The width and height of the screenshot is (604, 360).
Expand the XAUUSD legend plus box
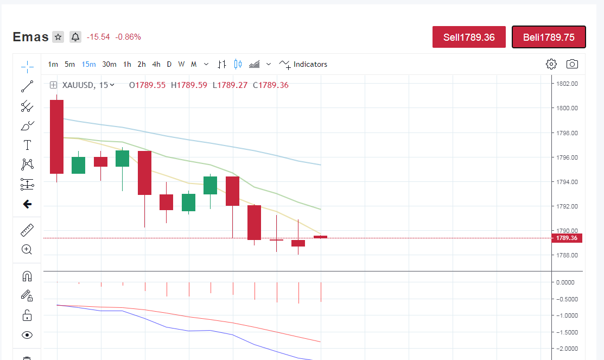(x=53, y=85)
